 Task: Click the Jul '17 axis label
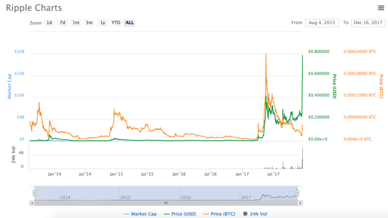273,174
